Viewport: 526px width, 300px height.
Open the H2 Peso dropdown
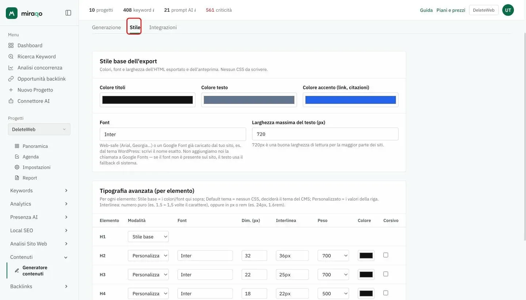[x=333, y=256]
